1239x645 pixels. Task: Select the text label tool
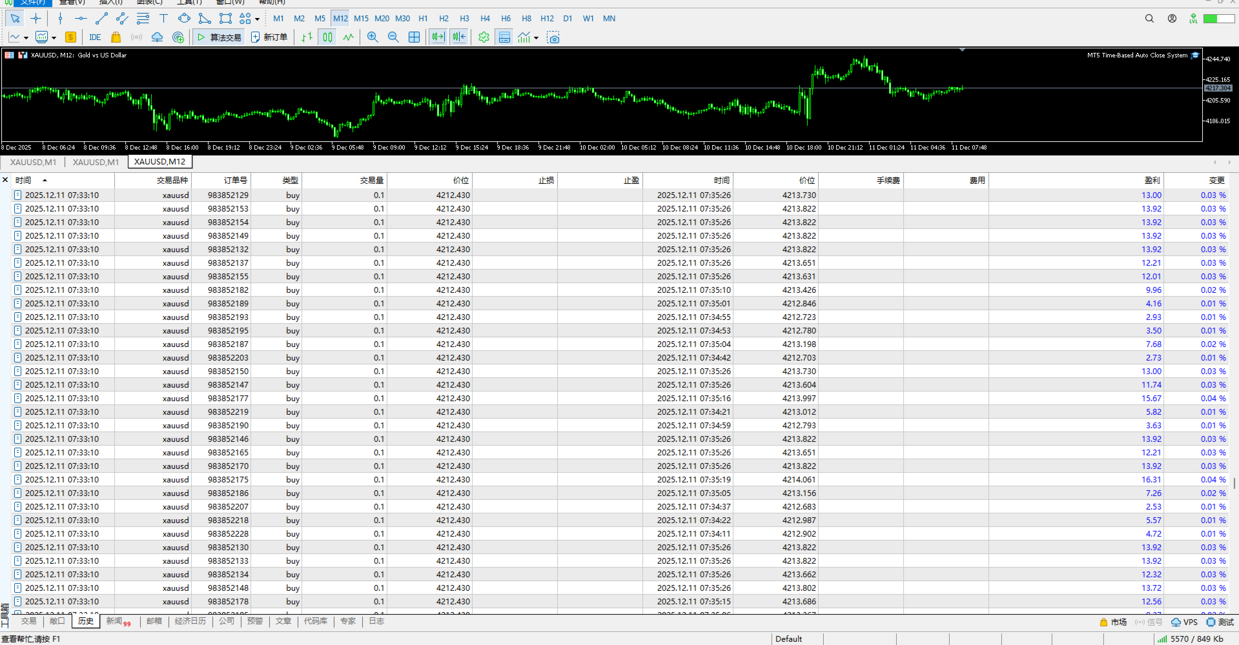(163, 19)
